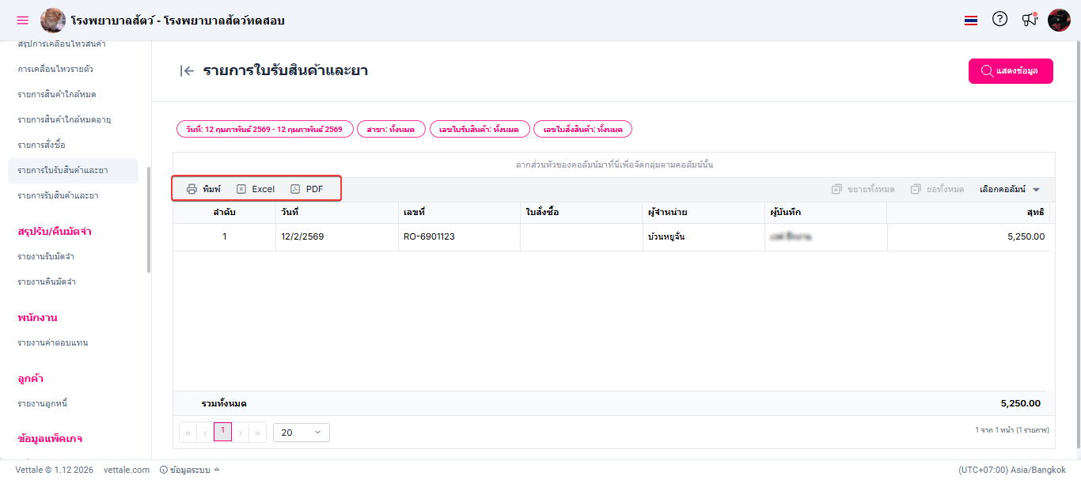1081x480 pixels.
Task: Expand all groups with ขยายทั้งหมด
Action: tap(863, 189)
